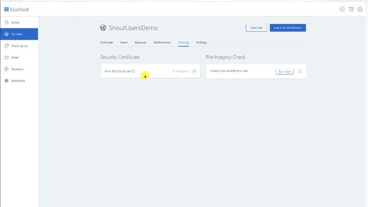The height and width of the screenshot is (207, 368).
Task: Click 'Check Core WordPress Files' text
Action: pyautogui.click(x=229, y=71)
